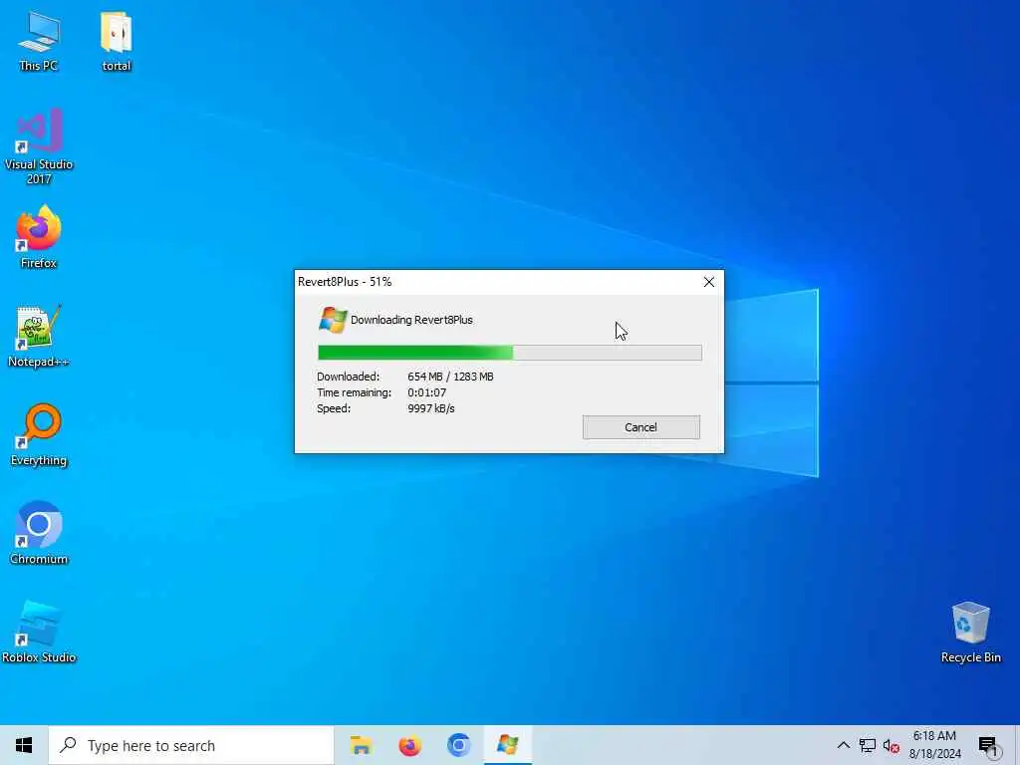
Task: Click the taskbar search box
Action: pos(192,745)
